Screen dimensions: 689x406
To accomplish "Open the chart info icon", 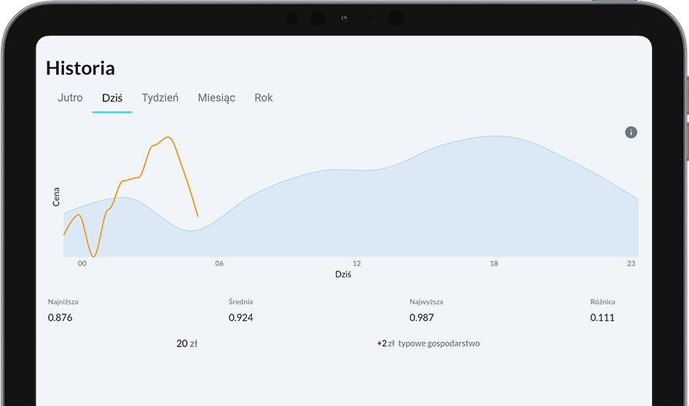I will click(x=631, y=132).
